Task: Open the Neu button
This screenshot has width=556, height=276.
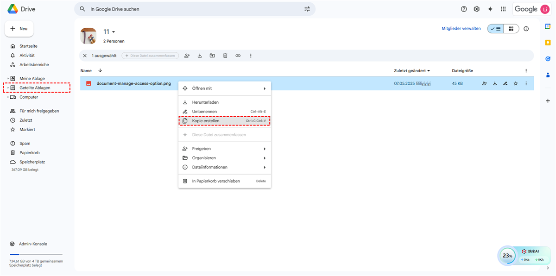Action: click(19, 29)
